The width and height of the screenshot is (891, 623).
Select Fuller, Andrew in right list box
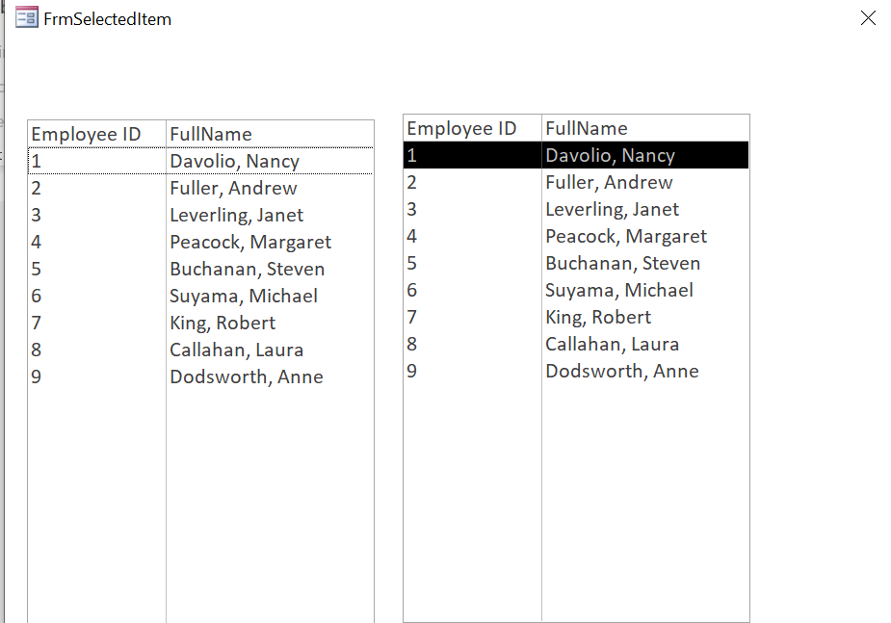pyautogui.click(x=609, y=183)
